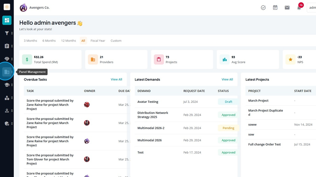
Task: Open the shapes sidebar icon
Action: click(7, 98)
